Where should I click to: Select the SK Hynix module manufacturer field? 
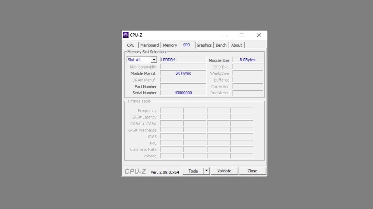coord(183,73)
